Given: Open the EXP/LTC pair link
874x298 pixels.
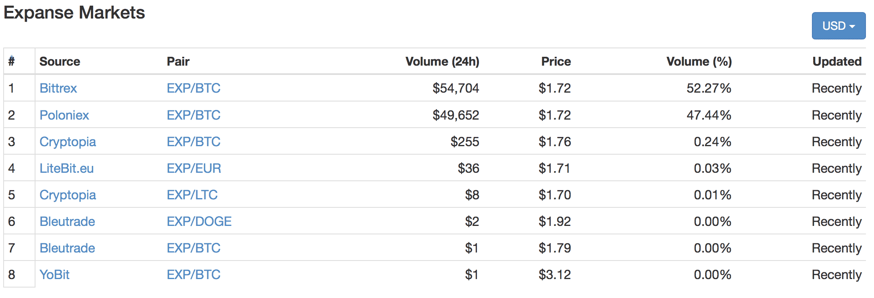Looking at the screenshot, I should (192, 195).
